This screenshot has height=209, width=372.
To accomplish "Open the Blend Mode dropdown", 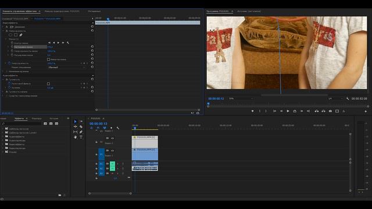I will pos(67,67).
